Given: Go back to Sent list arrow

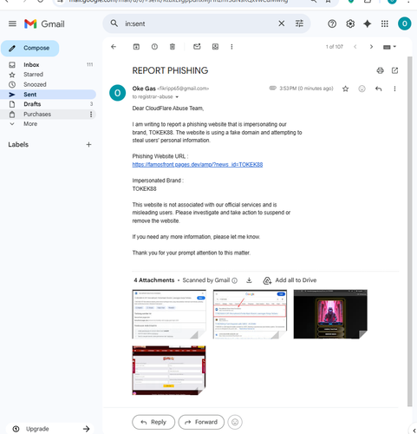Looking at the screenshot, I should click(114, 47).
